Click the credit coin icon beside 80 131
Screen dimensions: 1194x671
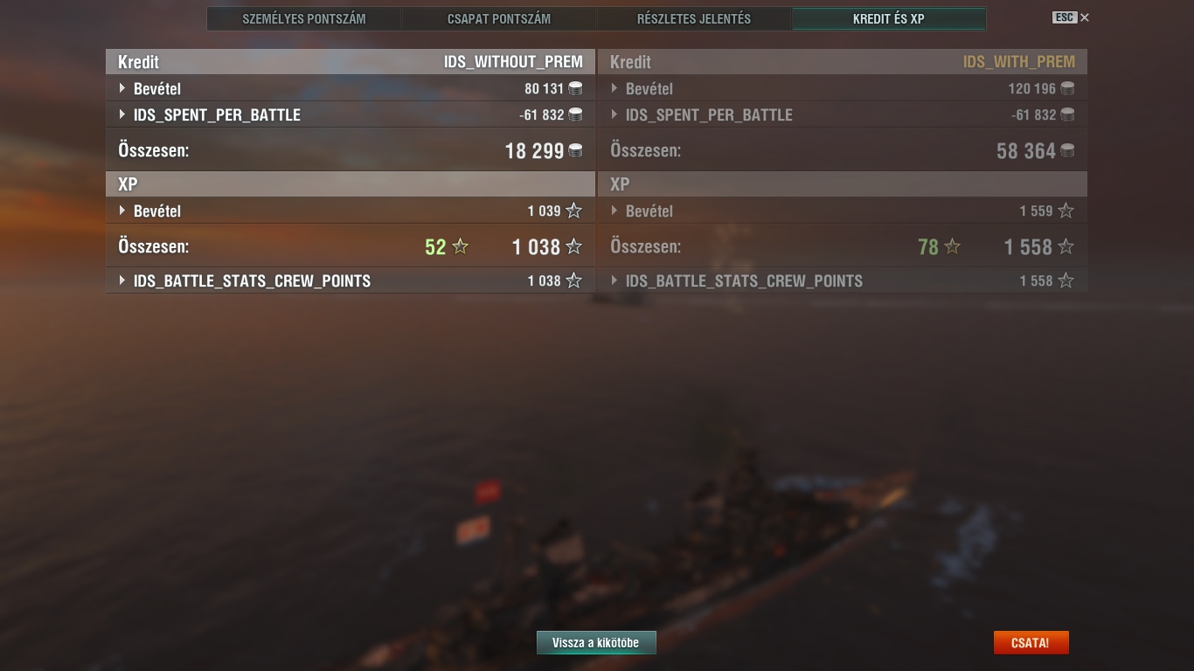tap(575, 88)
